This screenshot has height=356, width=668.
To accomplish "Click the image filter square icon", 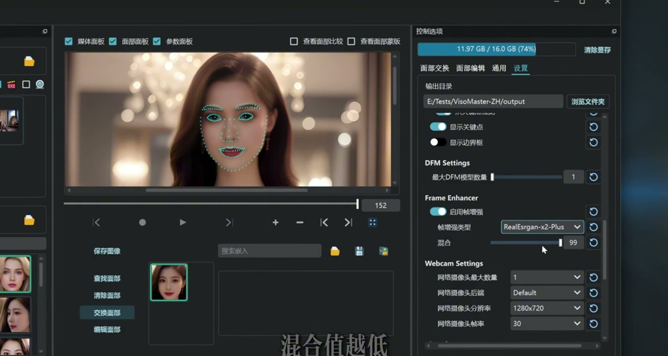I will point(26,84).
